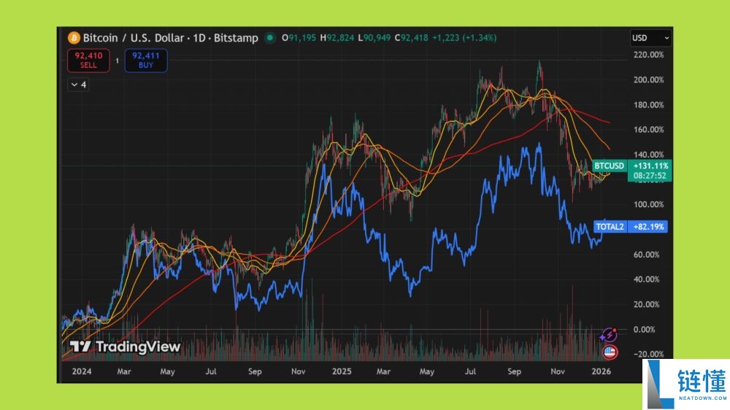The height and width of the screenshot is (410, 730).
Task: Click the +1,223 (+1.34%) change value
Action: click(x=464, y=38)
